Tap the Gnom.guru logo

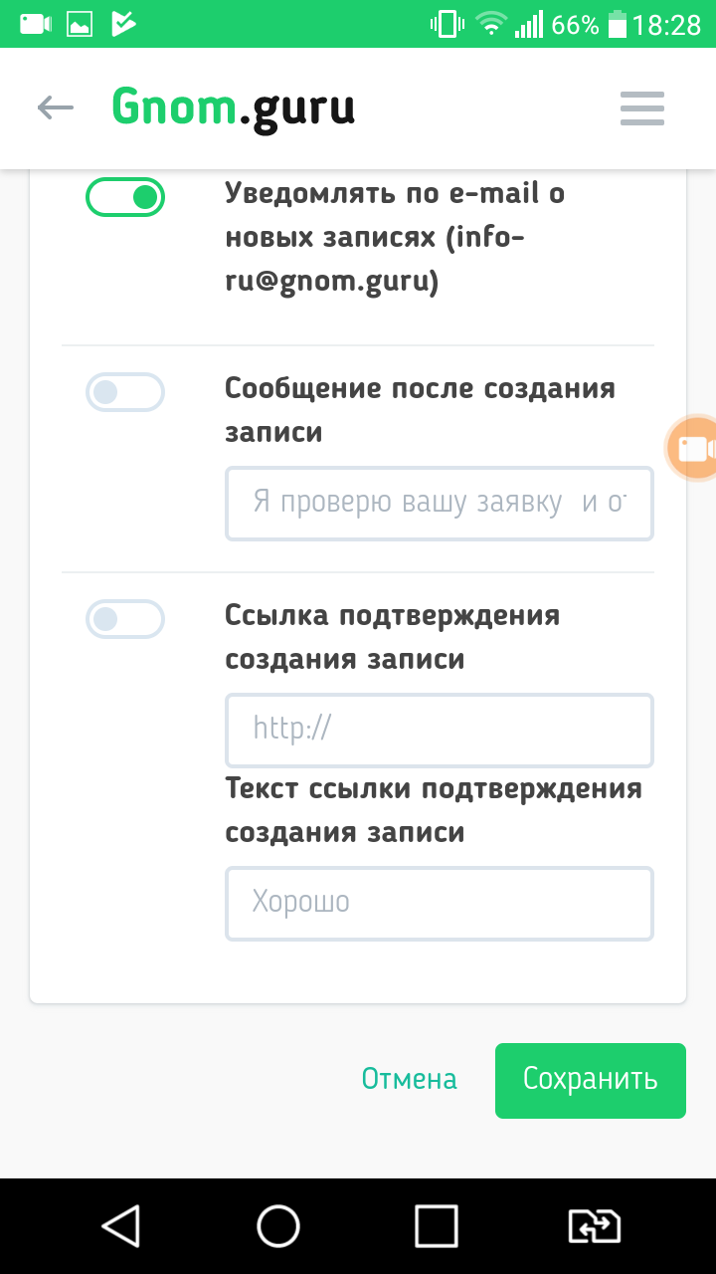[233, 107]
